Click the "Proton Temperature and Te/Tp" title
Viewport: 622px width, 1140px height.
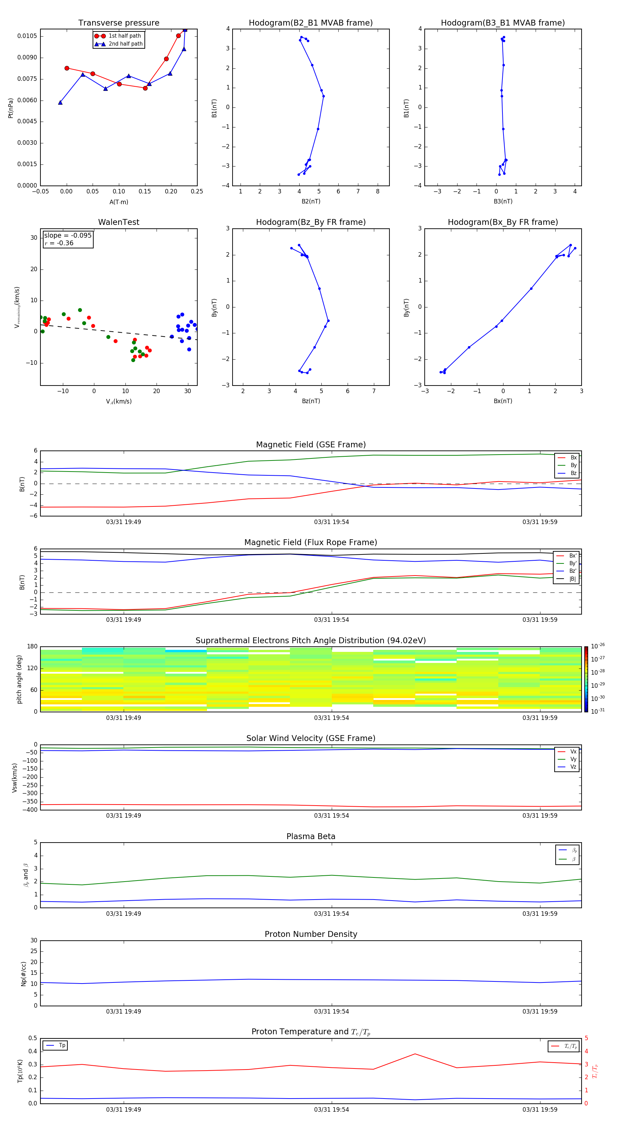[x=311, y=1032]
